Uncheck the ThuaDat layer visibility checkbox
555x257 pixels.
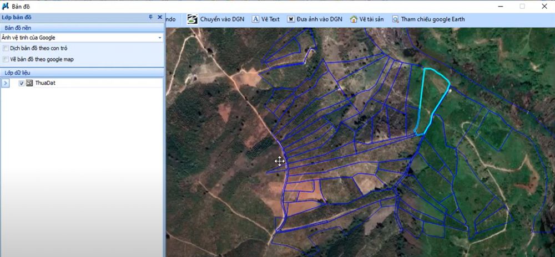[x=21, y=83]
